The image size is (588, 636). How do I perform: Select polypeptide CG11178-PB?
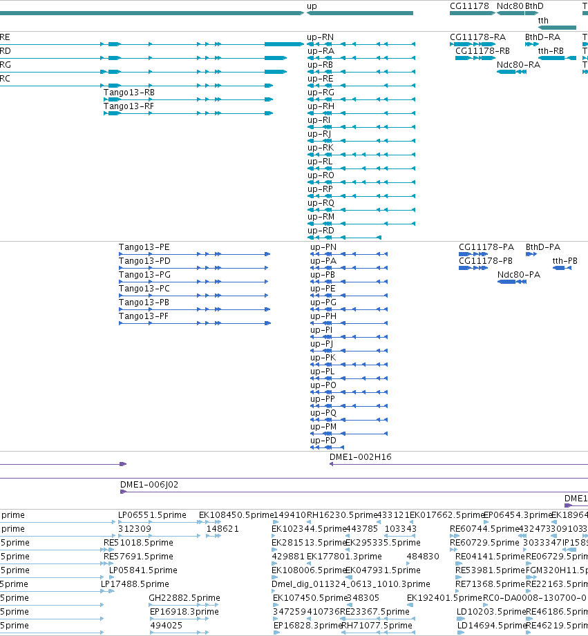coord(486,261)
